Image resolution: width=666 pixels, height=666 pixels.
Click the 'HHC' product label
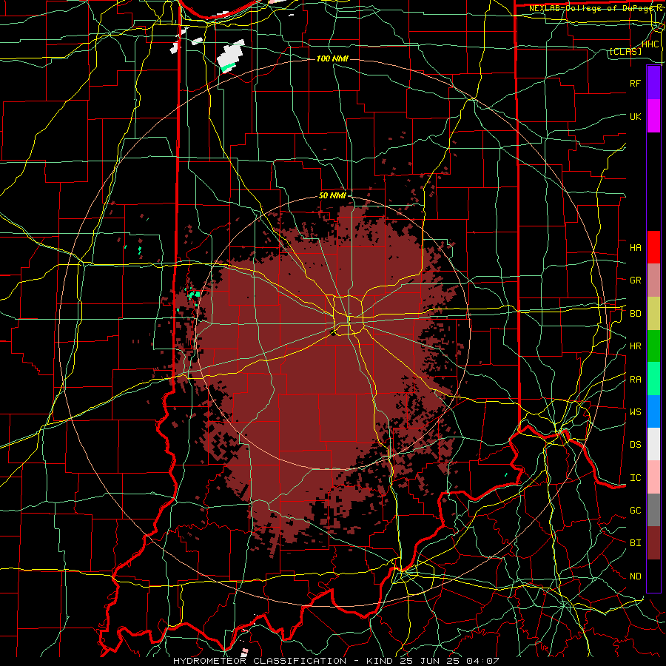(x=650, y=44)
